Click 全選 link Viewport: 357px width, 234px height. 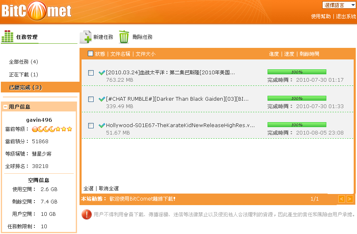[x=88, y=189]
